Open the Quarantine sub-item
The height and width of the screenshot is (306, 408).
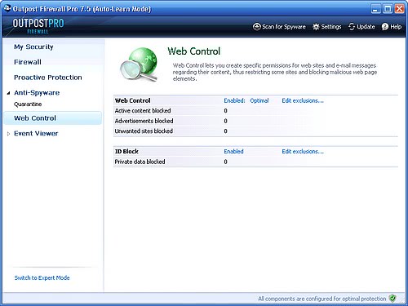[x=28, y=104]
